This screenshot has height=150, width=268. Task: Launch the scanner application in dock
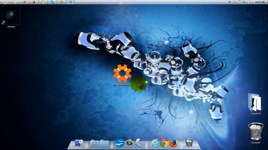click(x=139, y=143)
